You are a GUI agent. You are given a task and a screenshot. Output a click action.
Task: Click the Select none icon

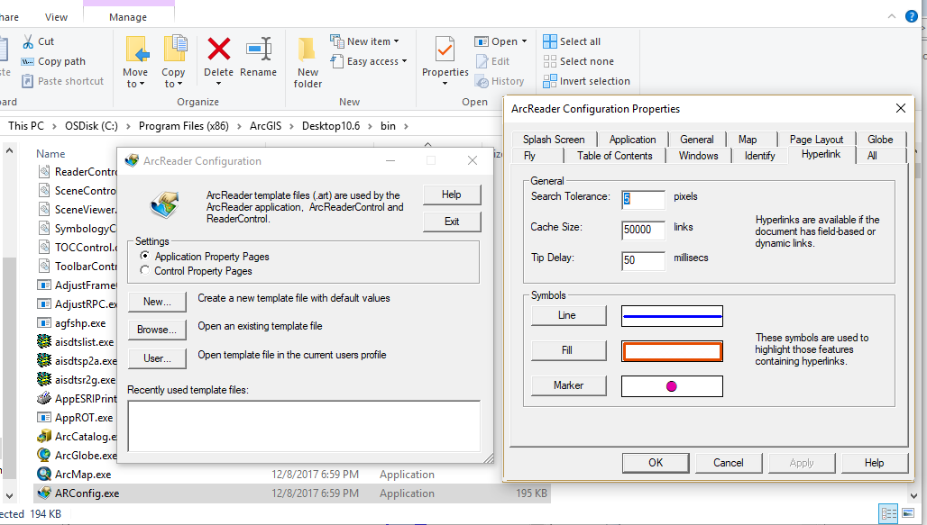(x=550, y=61)
